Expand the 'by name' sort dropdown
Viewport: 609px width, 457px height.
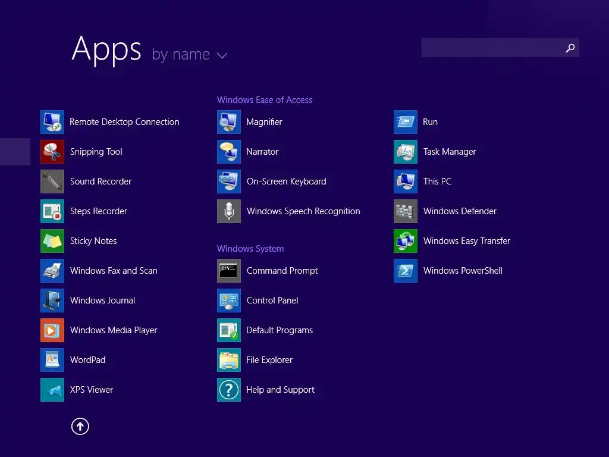(x=189, y=54)
